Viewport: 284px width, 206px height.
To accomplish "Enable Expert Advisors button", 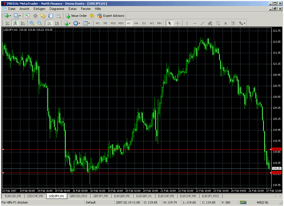I will point(111,16).
